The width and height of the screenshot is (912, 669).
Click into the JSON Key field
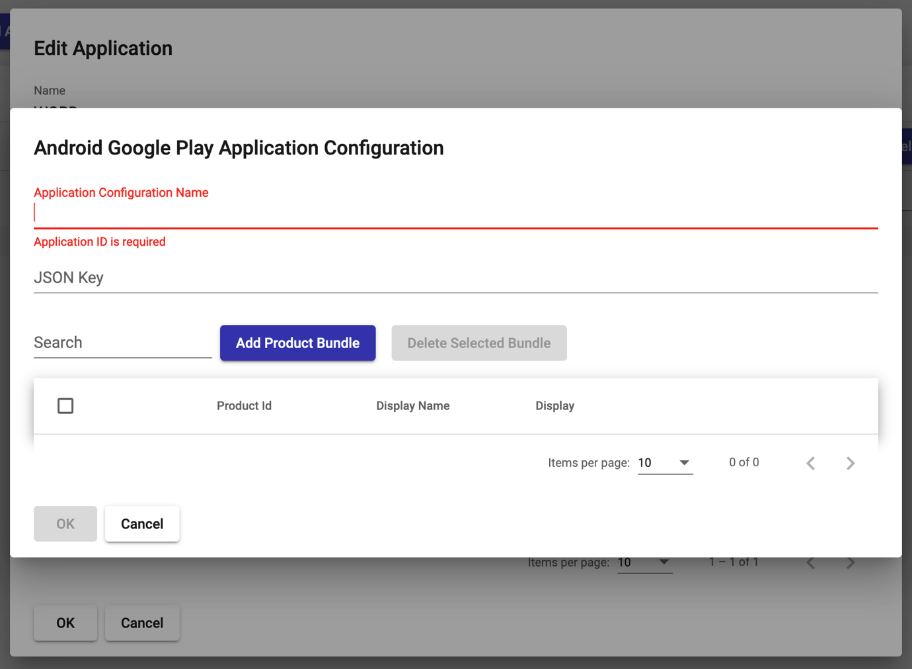455,277
